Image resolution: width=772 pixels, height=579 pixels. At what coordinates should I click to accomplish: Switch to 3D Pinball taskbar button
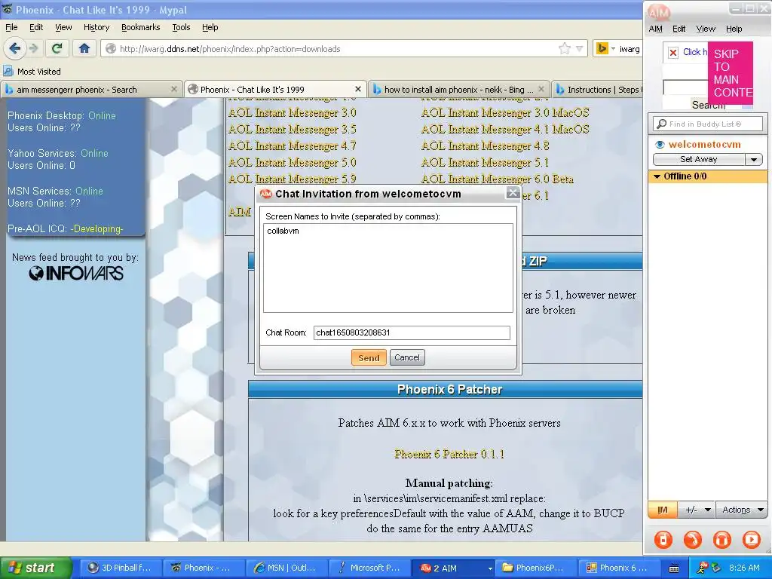120,568
